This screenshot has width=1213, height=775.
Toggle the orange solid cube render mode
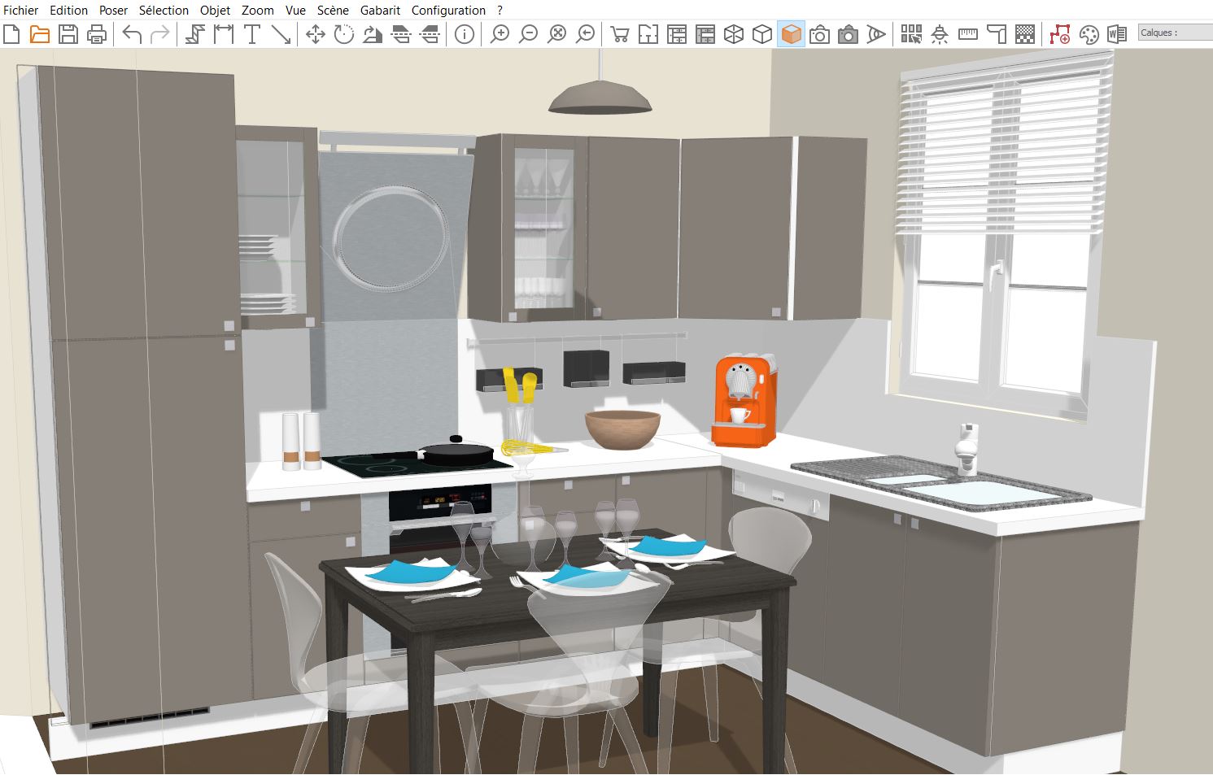coord(791,34)
